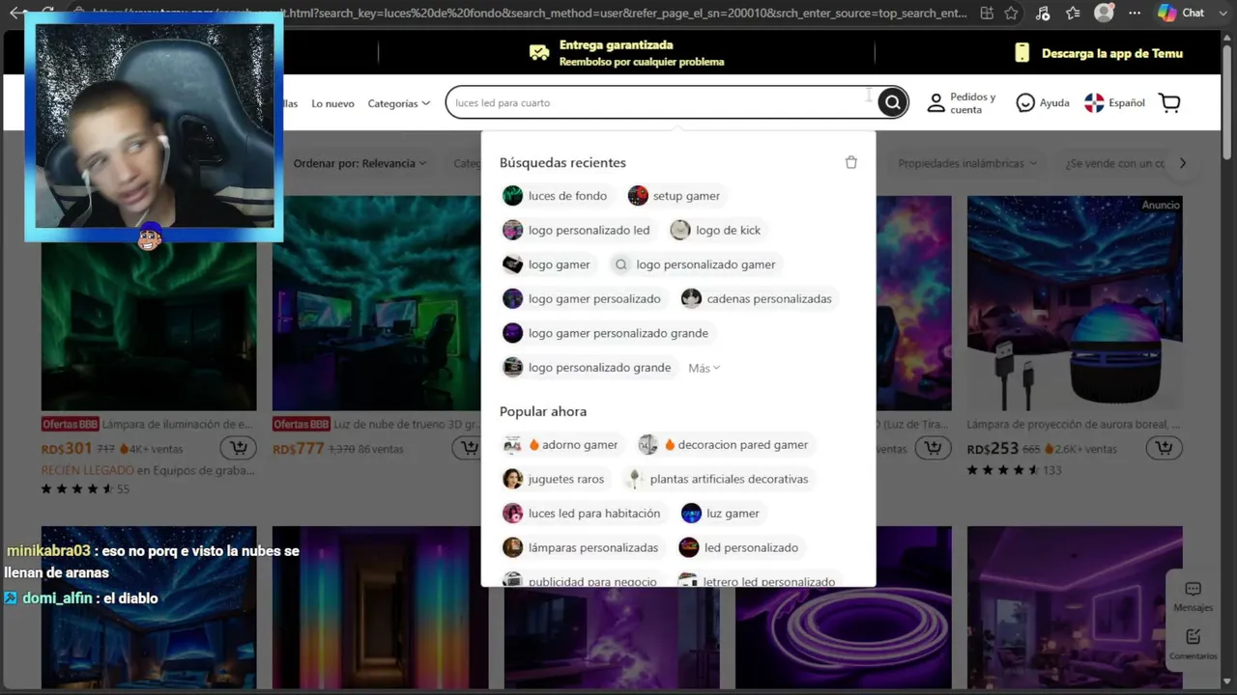Image resolution: width=1237 pixels, height=695 pixels.
Task: Choose 'logo personalizado gamer' recent search
Action: pyautogui.click(x=695, y=264)
